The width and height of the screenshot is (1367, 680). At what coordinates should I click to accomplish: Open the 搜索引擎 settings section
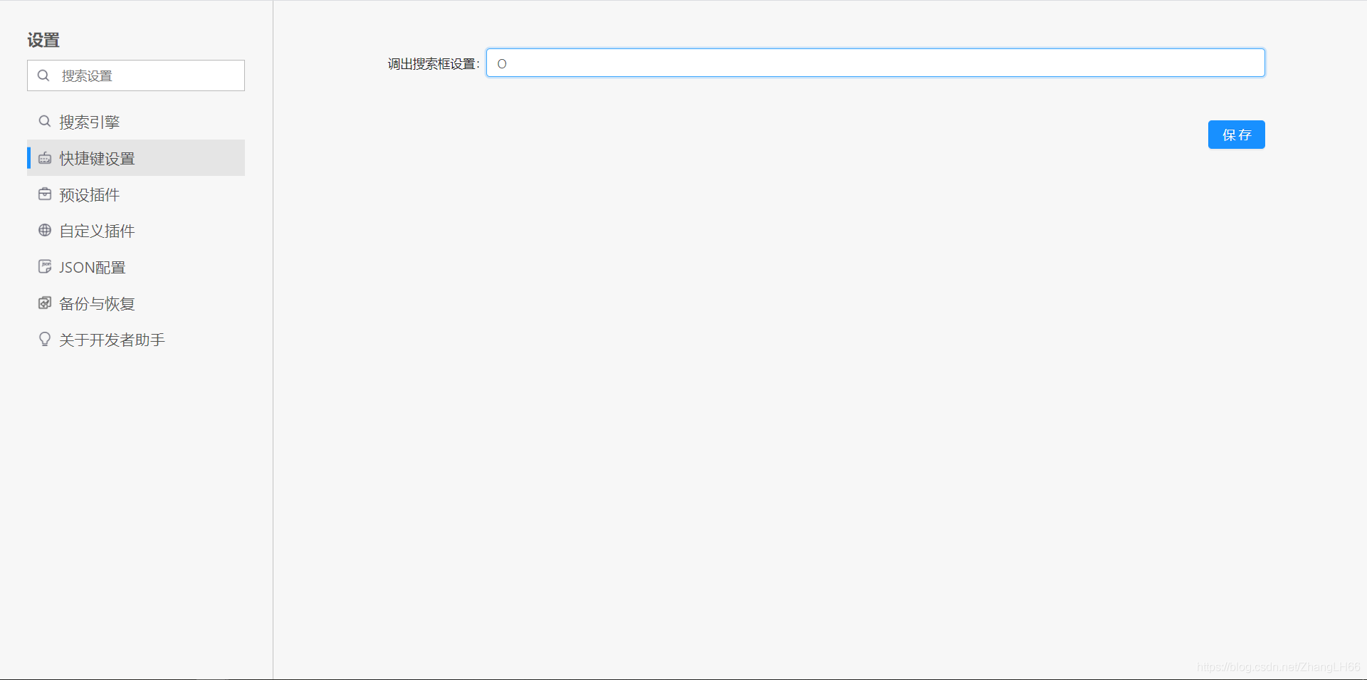click(89, 122)
